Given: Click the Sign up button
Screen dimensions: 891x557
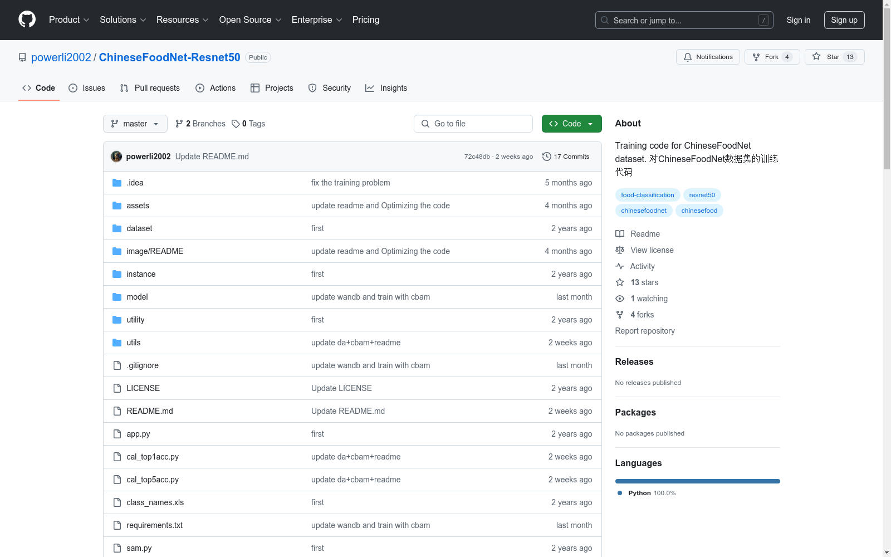Looking at the screenshot, I should [844, 20].
